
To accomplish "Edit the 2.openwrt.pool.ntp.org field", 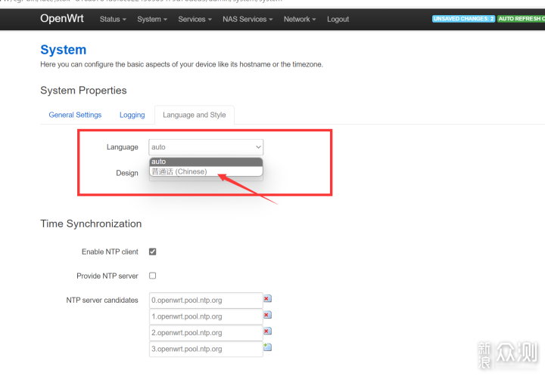I will click(206, 333).
